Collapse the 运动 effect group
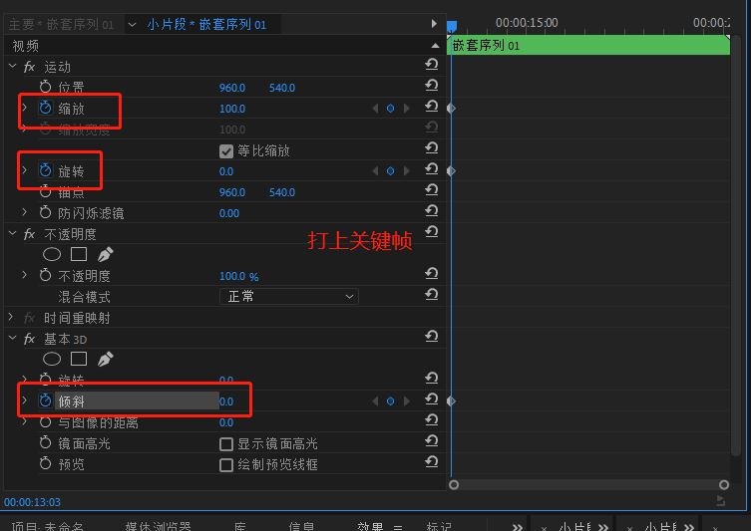This screenshot has height=531, width=751. pyautogui.click(x=12, y=66)
